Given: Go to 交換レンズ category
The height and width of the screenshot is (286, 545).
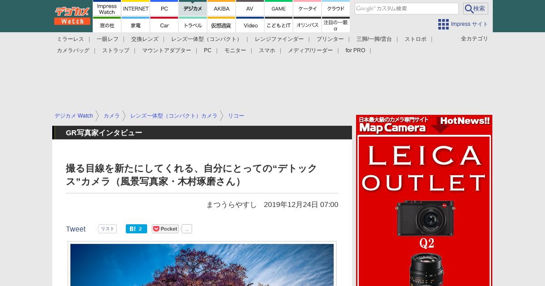Looking at the screenshot, I should 145,39.
